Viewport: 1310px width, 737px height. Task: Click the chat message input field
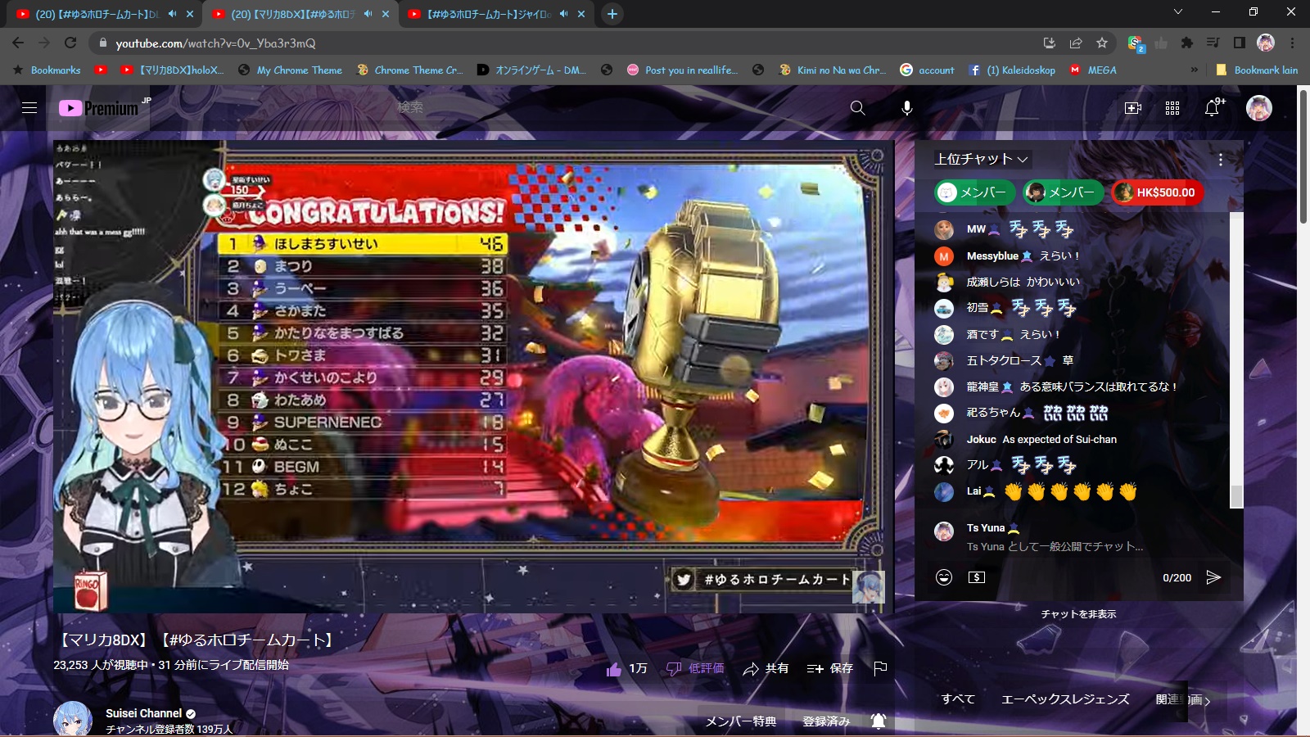1054,546
